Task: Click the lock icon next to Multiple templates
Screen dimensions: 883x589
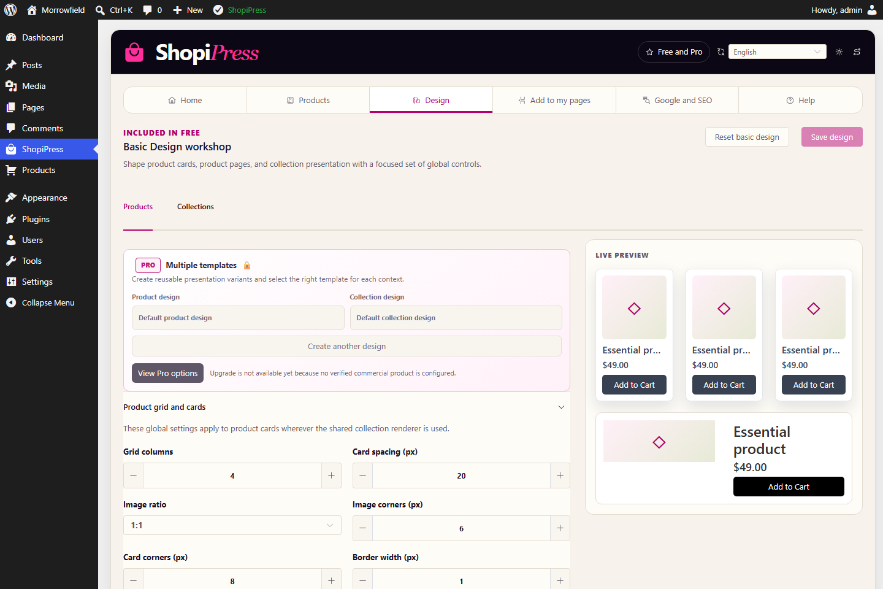Action: (x=247, y=266)
